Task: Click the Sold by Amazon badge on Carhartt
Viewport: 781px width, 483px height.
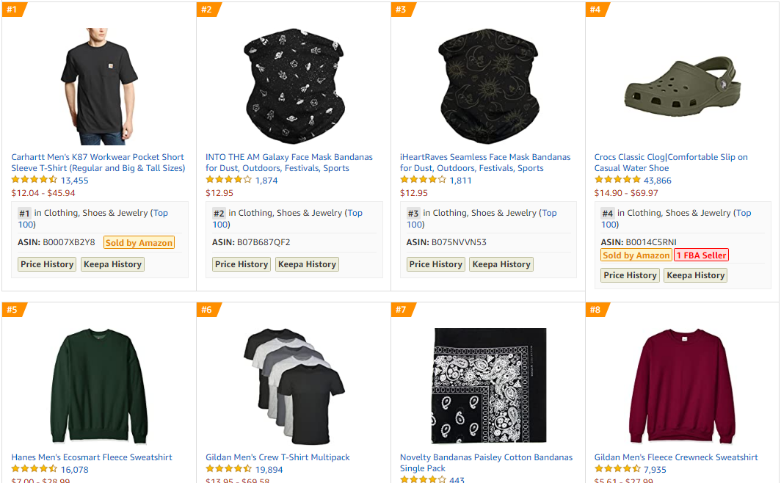Action: coord(139,242)
